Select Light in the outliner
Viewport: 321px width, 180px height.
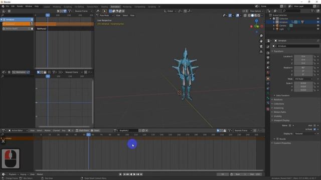coord(281,29)
